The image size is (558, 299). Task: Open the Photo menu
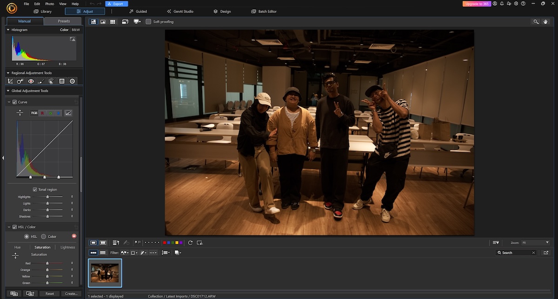[49, 3]
